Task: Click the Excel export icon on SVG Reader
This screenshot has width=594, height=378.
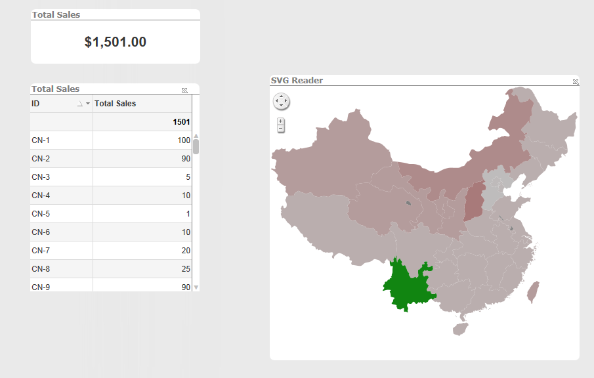Action: 576,81
